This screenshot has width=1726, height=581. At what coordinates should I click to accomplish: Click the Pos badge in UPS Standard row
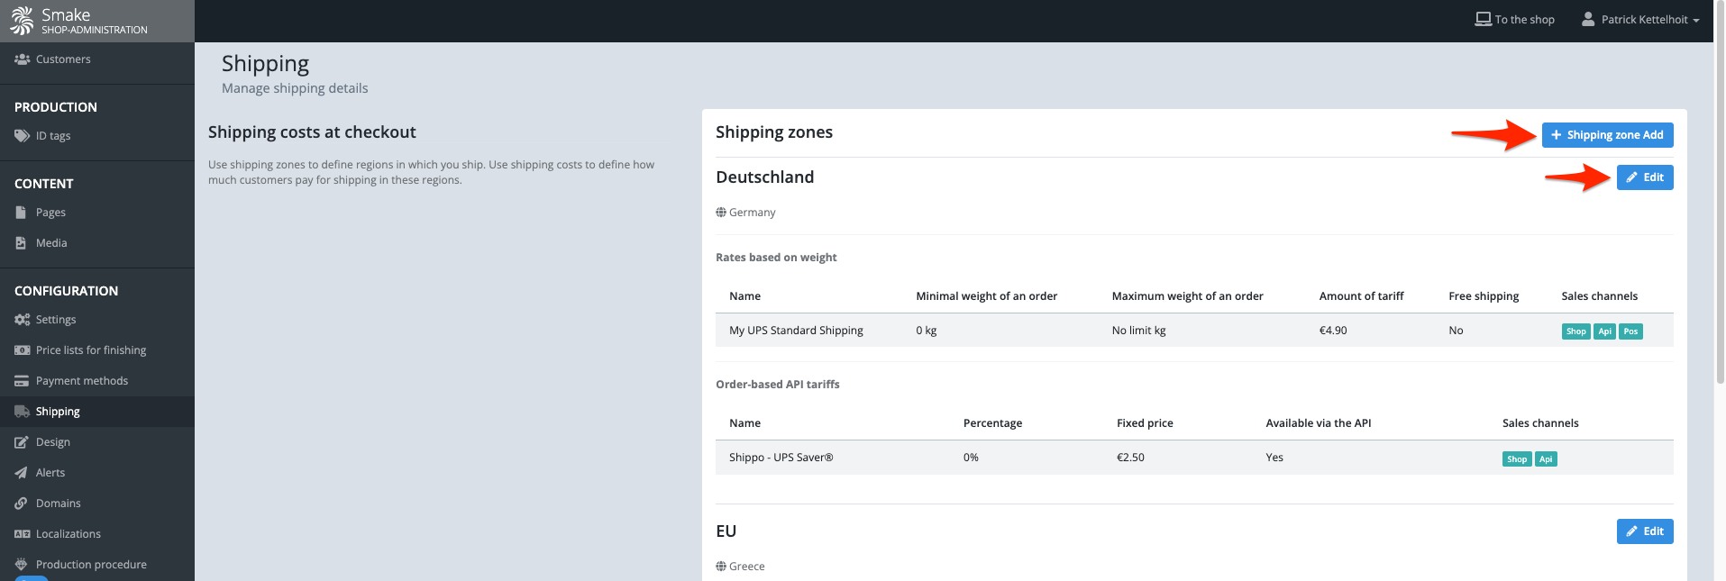(1630, 331)
